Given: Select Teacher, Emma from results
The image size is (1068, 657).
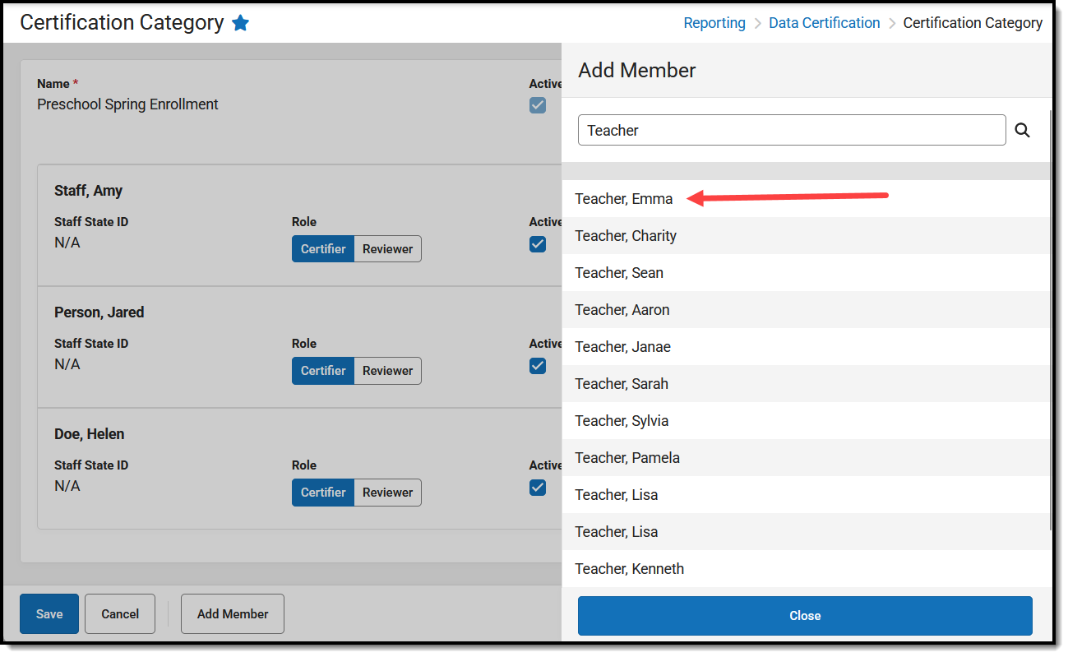Looking at the screenshot, I should [x=806, y=199].
